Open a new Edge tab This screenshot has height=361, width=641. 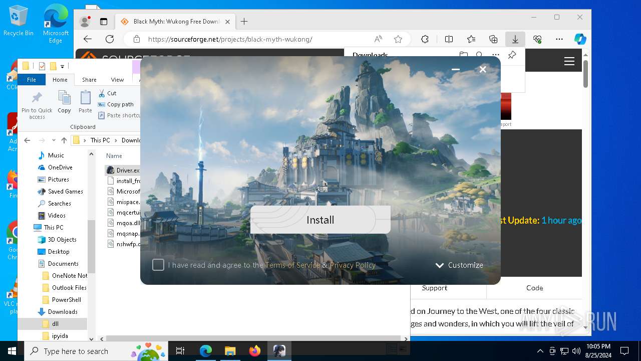pos(244,22)
